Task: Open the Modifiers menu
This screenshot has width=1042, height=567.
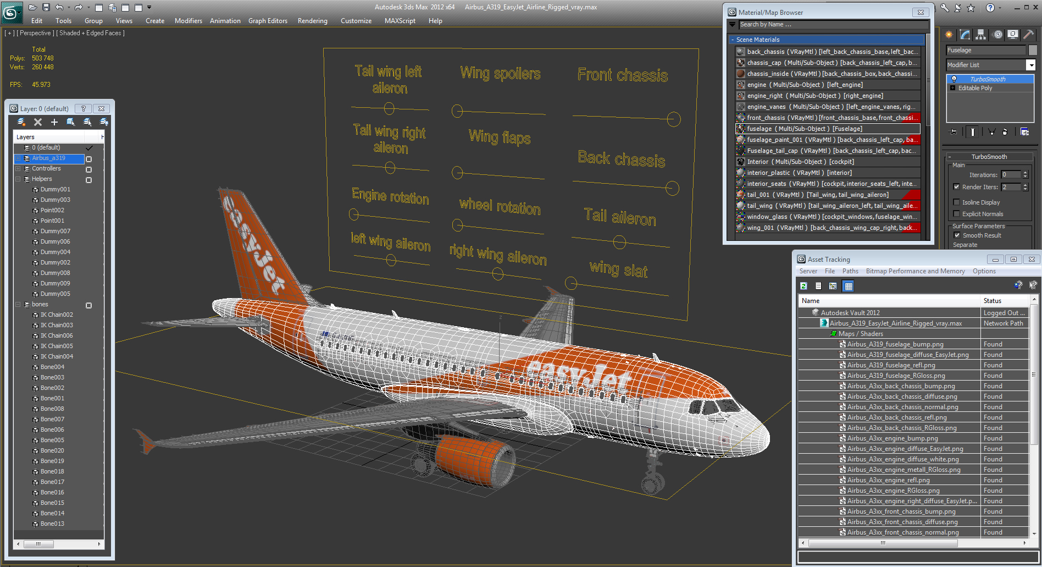Action: tap(189, 21)
